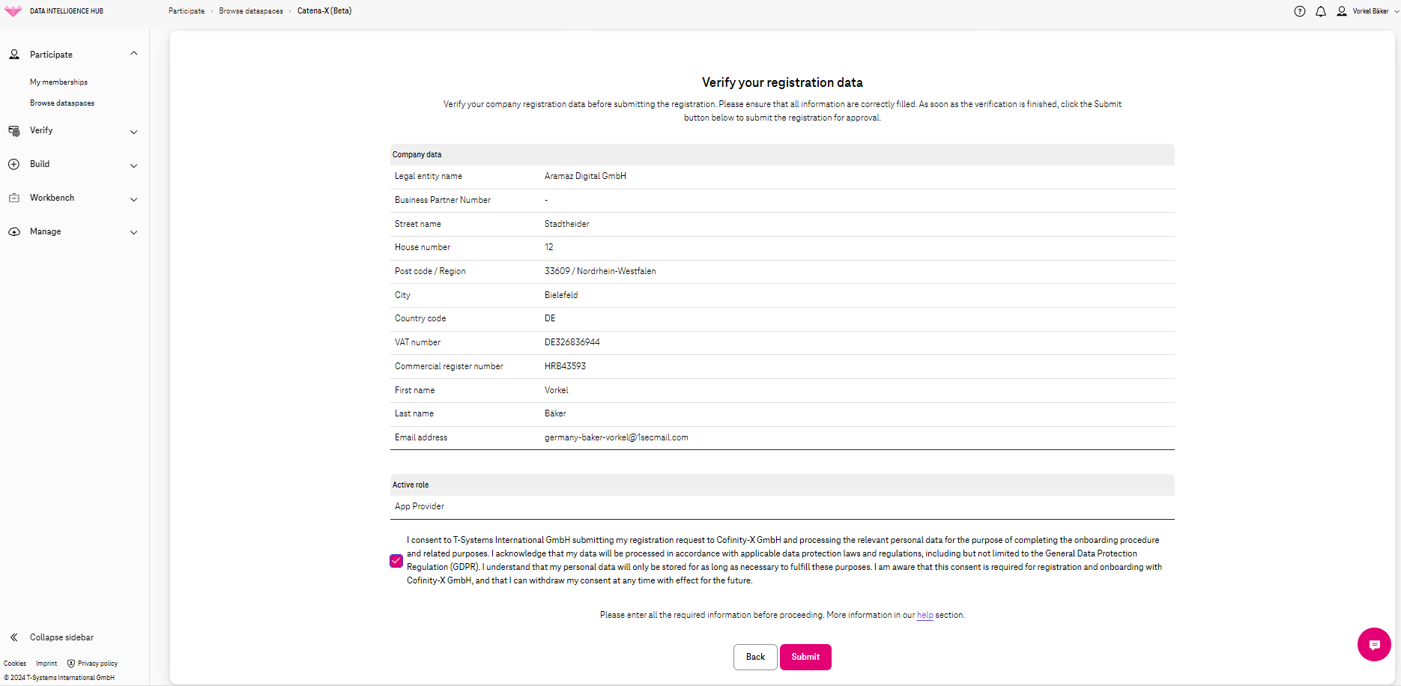This screenshot has height=686, width=1401.
Task: Open Browse dataspaces in sidebar
Action: click(62, 103)
